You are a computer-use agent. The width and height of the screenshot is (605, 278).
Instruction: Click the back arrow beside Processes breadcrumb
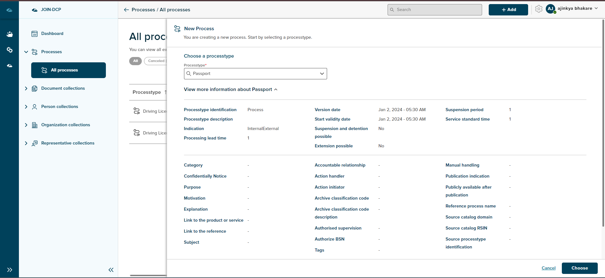pos(126,10)
